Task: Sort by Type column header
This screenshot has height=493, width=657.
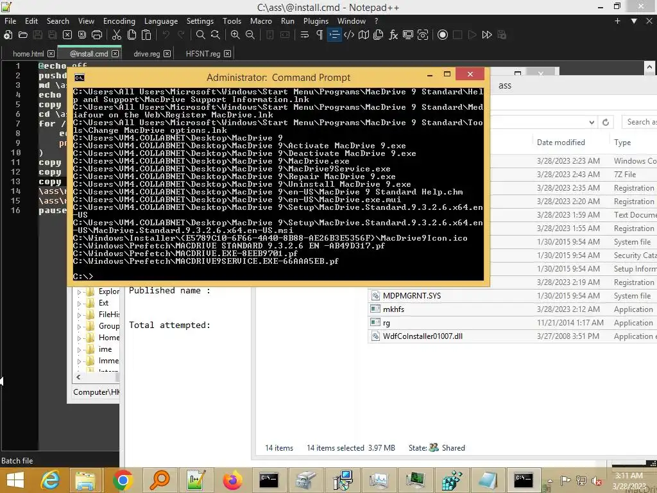Action: (622, 143)
